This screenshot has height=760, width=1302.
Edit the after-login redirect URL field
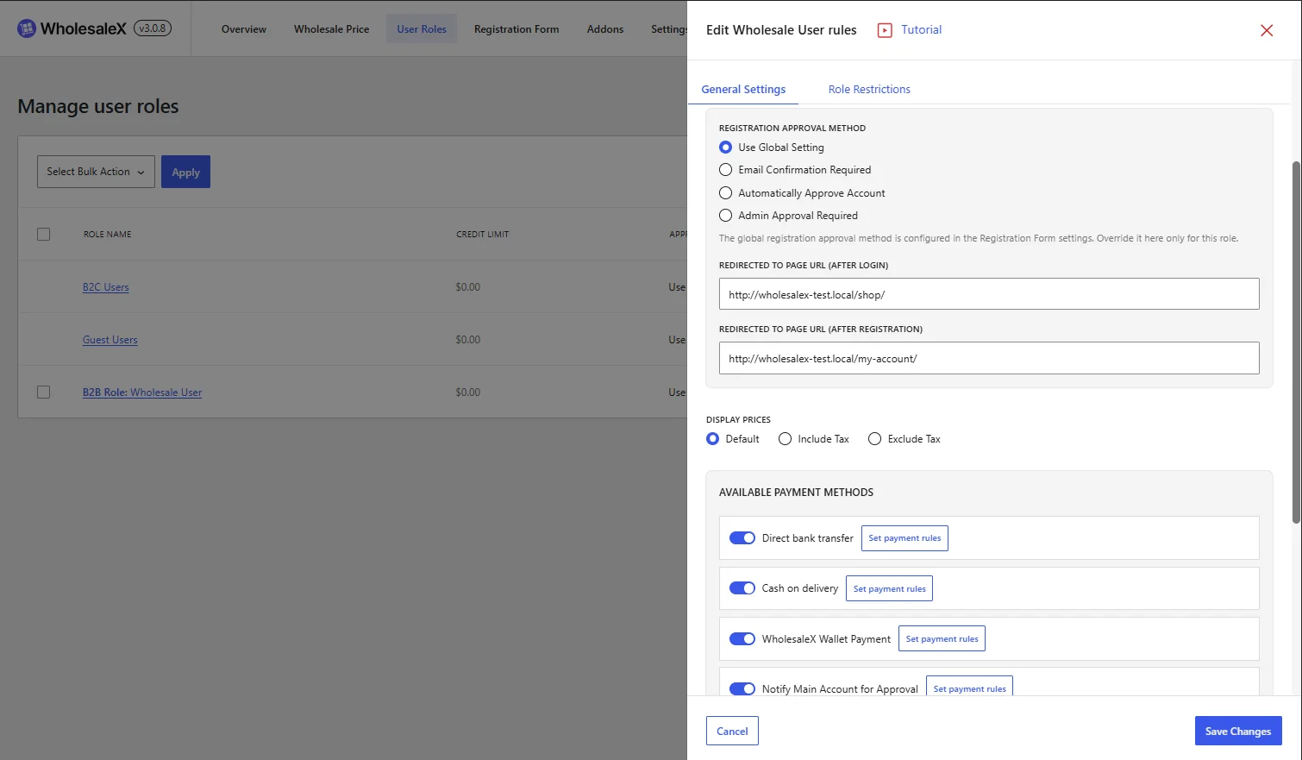click(989, 294)
